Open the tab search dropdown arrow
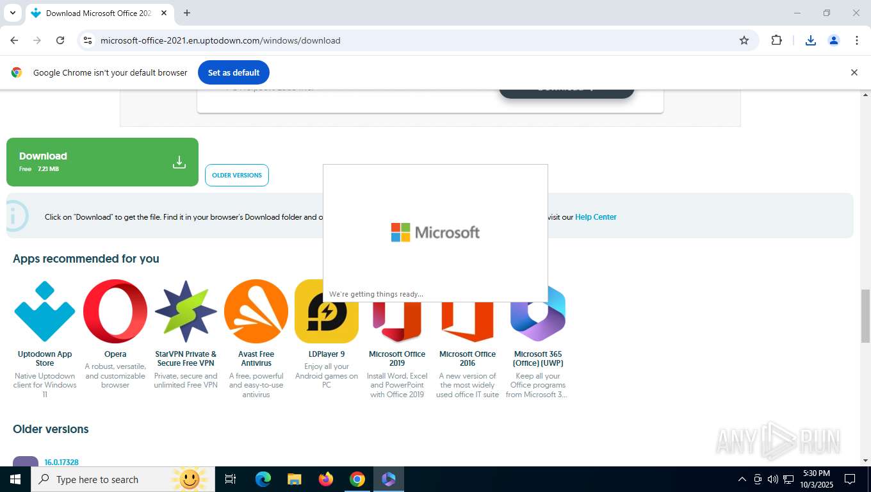 tap(13, 13)
